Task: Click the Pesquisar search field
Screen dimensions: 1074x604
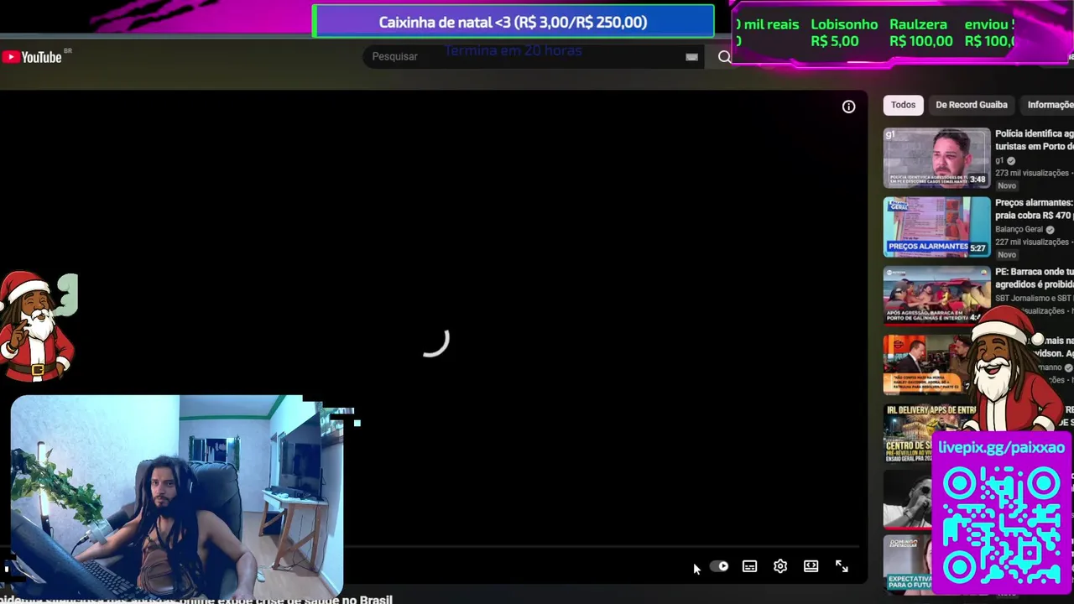Action: [524, 56]
